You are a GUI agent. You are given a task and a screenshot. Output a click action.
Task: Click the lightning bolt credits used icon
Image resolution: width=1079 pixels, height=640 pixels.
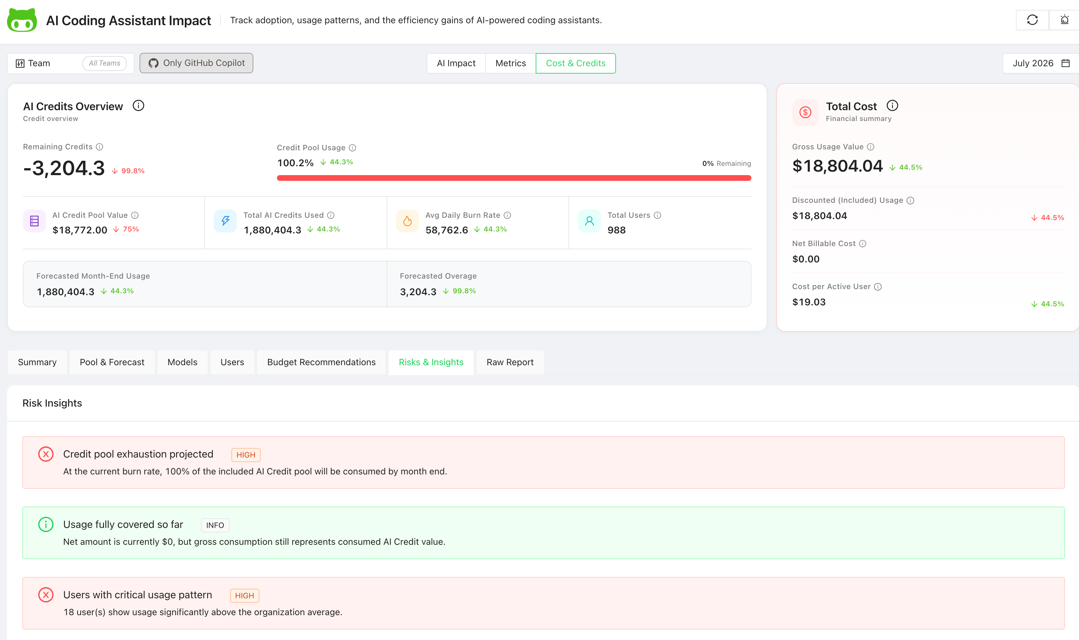click(x=225, y=221)
